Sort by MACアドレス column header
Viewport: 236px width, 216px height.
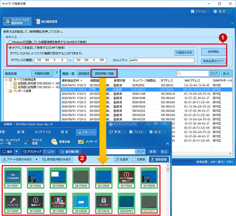(198, 80)
